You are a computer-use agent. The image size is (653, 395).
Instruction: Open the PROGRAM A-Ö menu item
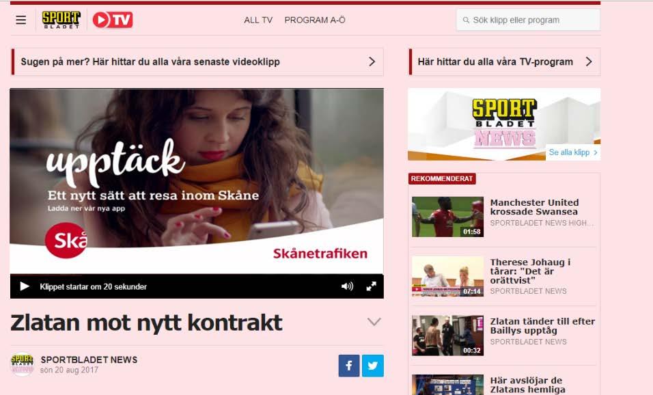[315, 20]
